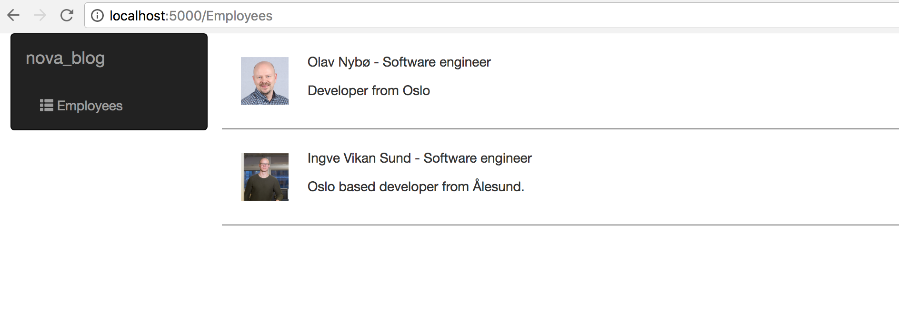Click the browser forward arrow
The width and height of the screenshot is (899, 332).
click(40, 16)
